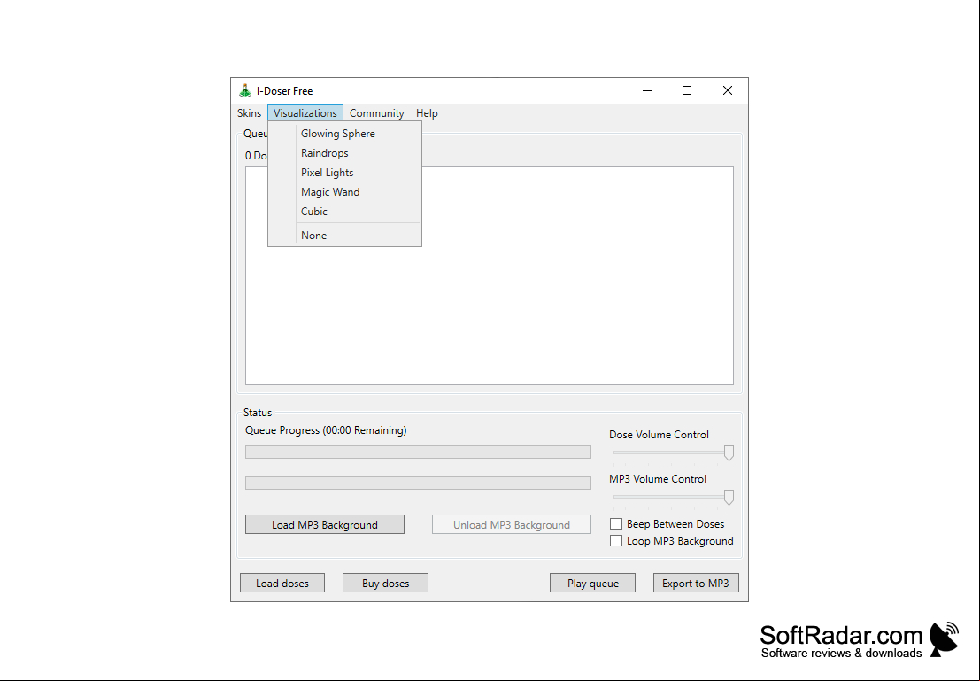Click the MP3 Volume Control label
980x681 pixels.
point(658,479)
